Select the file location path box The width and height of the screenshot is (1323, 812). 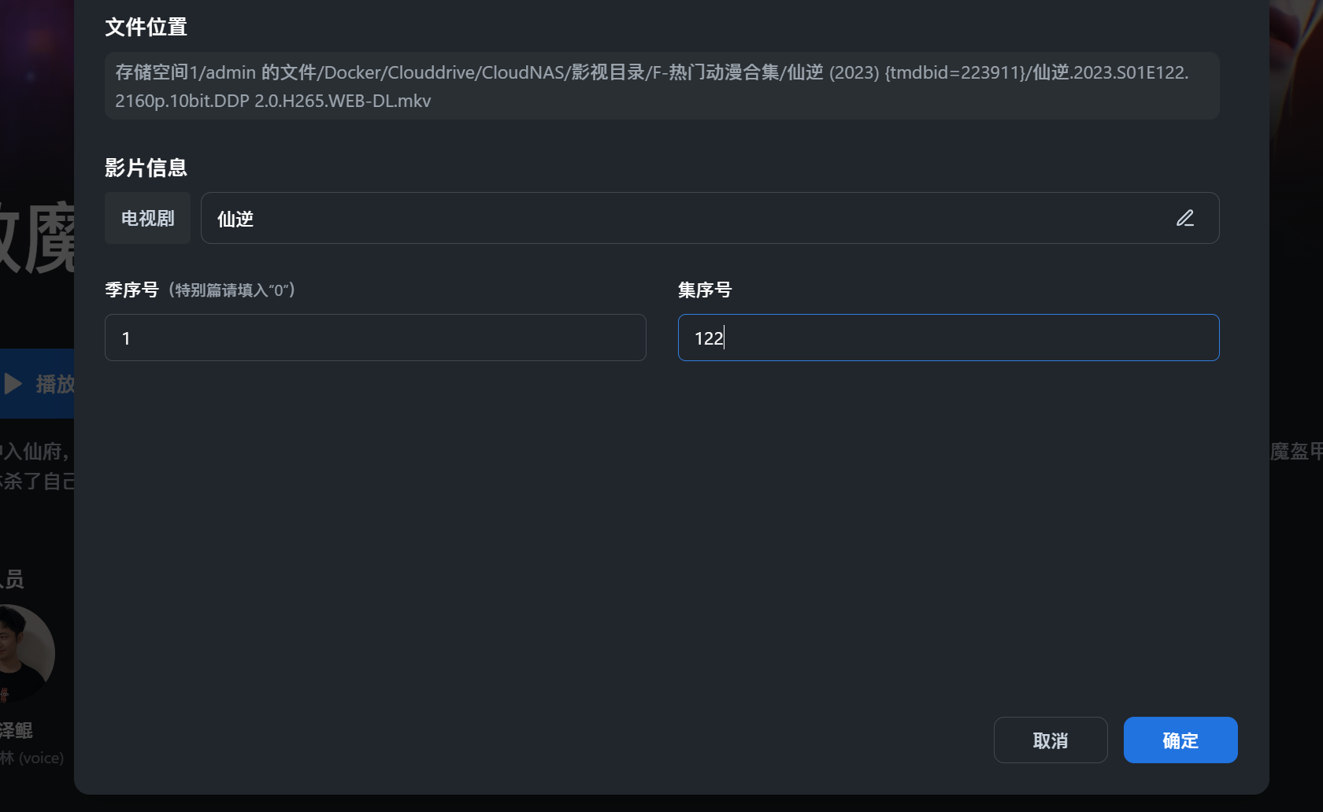(660, 86)
